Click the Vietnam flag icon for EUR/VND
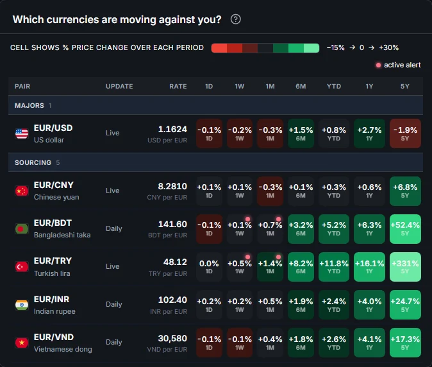432x367 pixels. pyautogui.click(x=22, y=343)
